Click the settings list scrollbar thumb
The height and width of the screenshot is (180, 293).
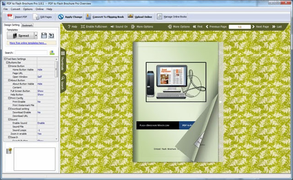tap(56, 69)
